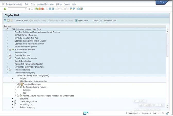
Task: Click inside the command input field
Action: point(16,9)
